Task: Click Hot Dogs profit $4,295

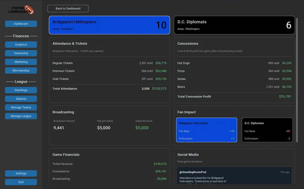Action: tap(287, 63)
